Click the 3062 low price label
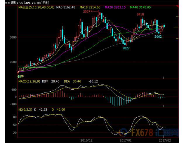This screenshot has height=143, width=184. [158, 36]
